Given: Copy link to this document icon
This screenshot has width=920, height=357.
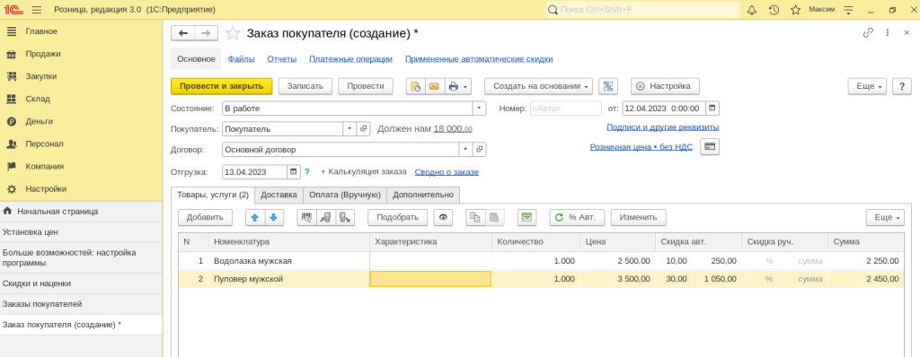Looking at the screenshot, I should point(868,33).
